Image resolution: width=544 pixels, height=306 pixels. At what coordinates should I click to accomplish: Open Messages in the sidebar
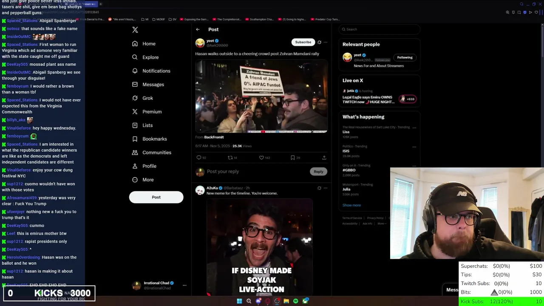click(148, 85)
